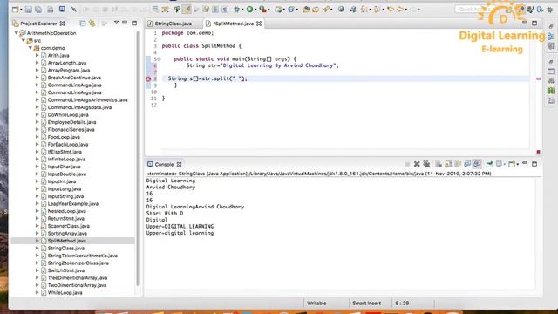
Task: Click the Open Type icon
Action: tap(306, 10)
